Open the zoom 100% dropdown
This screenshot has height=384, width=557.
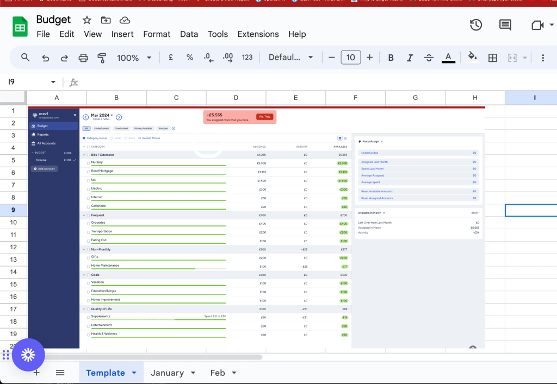pos(134,58)
